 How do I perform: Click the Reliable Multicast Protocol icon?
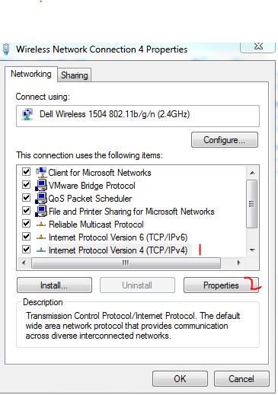pyautogui.click(x=41, y=225)
